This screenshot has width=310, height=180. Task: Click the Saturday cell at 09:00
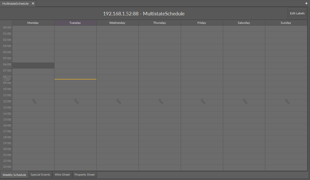pyautogui.click(x=244, y=84)
